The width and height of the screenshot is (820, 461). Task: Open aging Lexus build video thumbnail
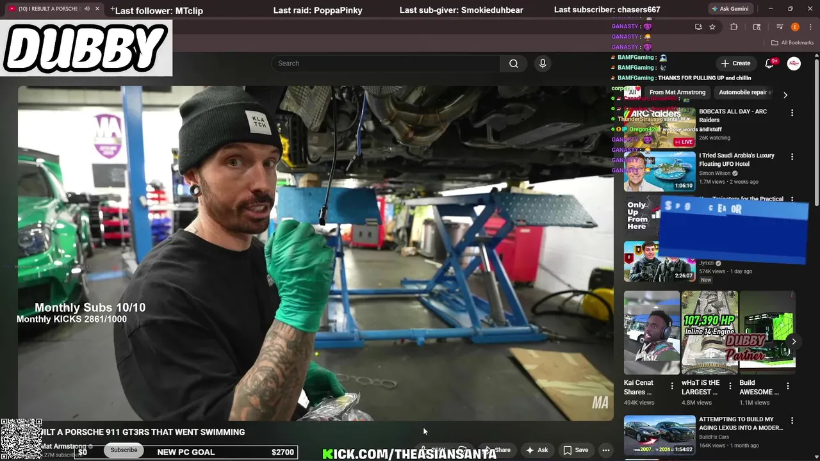[x=659, y=435]
